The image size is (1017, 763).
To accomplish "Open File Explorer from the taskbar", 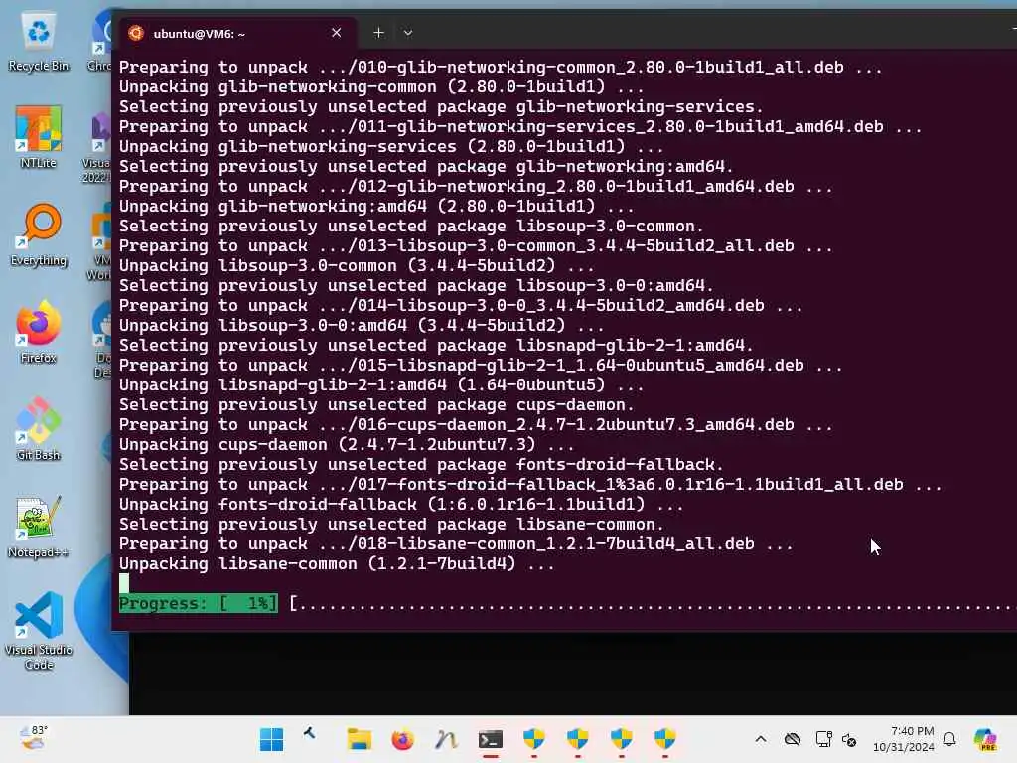I will pos(359,739).
